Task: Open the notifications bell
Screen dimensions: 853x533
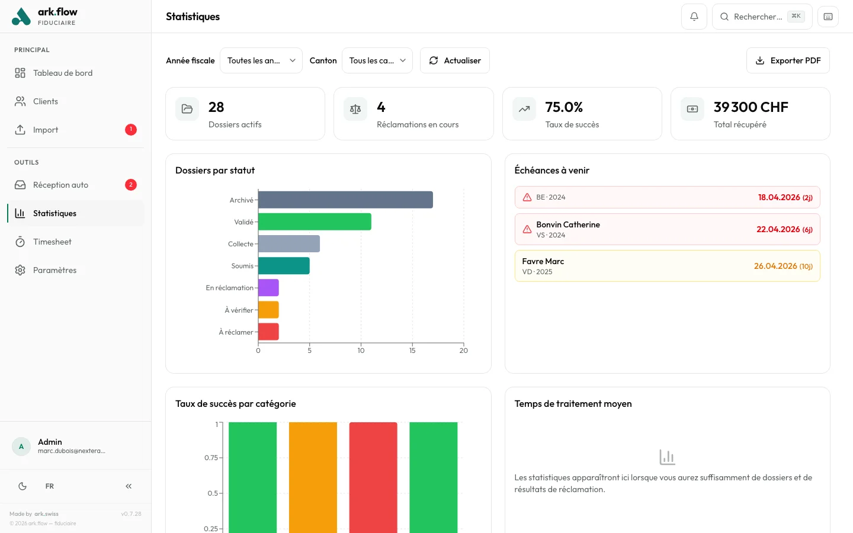Action: click(x=694, y=16)
